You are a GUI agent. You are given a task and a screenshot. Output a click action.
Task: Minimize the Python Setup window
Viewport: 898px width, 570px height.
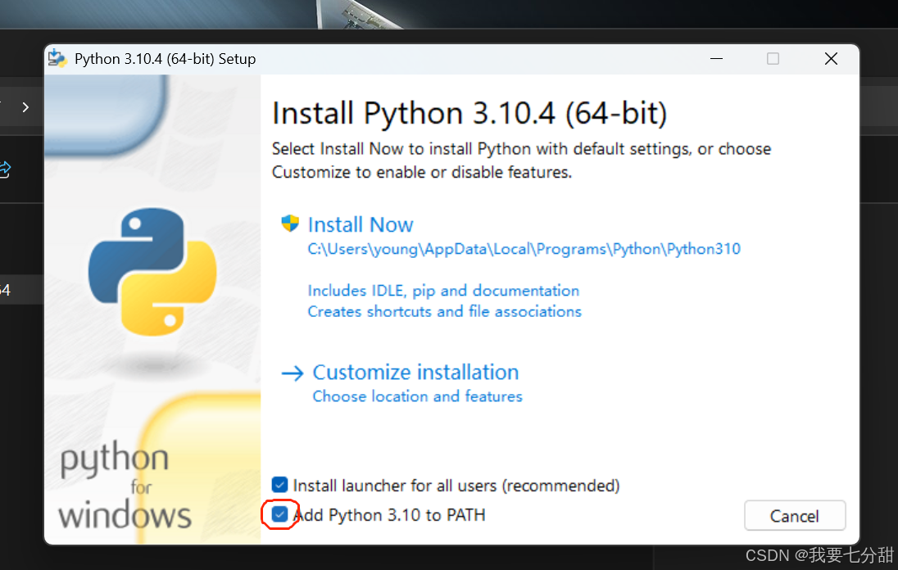click(716, 58)
